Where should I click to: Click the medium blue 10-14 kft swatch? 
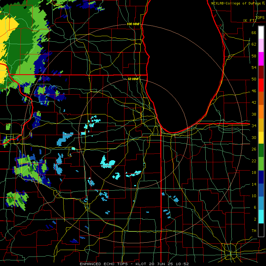(x=261, y=190)
